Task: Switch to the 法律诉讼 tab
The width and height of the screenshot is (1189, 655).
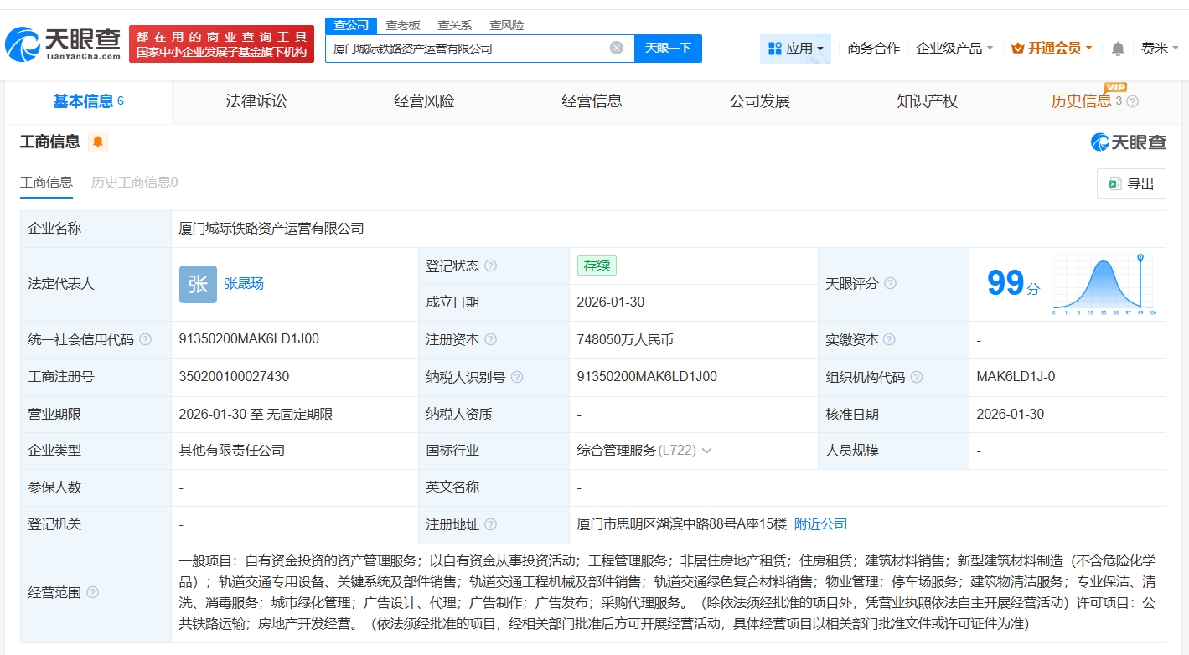Action: (x=256, y=101)
